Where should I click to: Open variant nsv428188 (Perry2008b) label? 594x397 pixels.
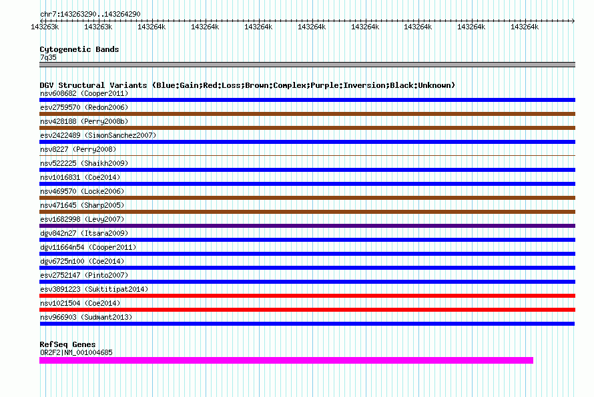[x=84, y=121]
